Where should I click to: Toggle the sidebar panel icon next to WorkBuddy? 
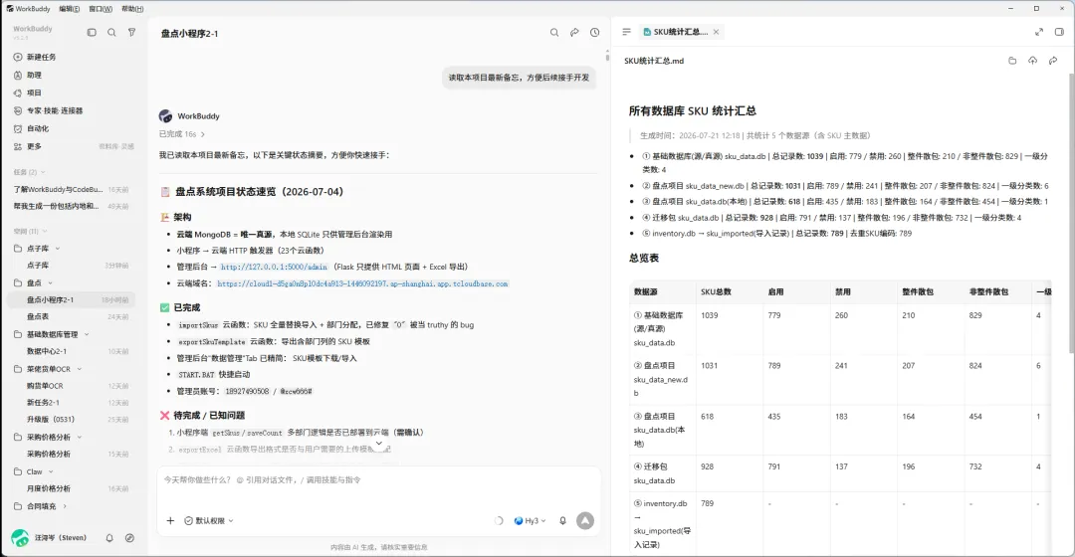[92, 32]
